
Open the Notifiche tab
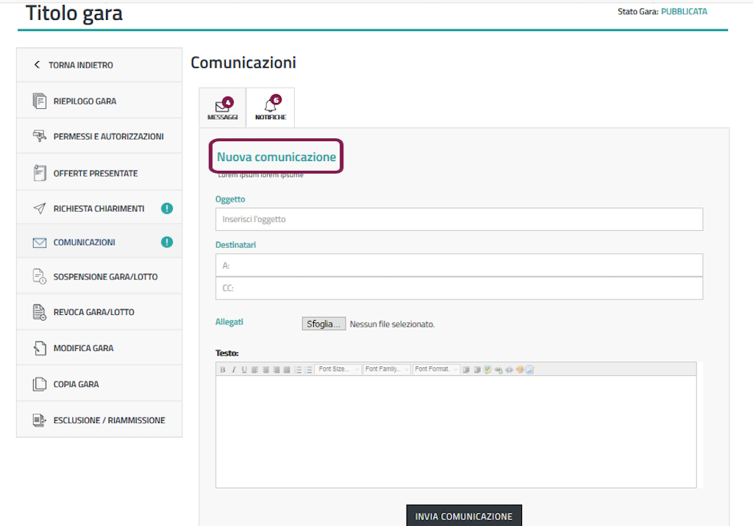tap(271, 109)
